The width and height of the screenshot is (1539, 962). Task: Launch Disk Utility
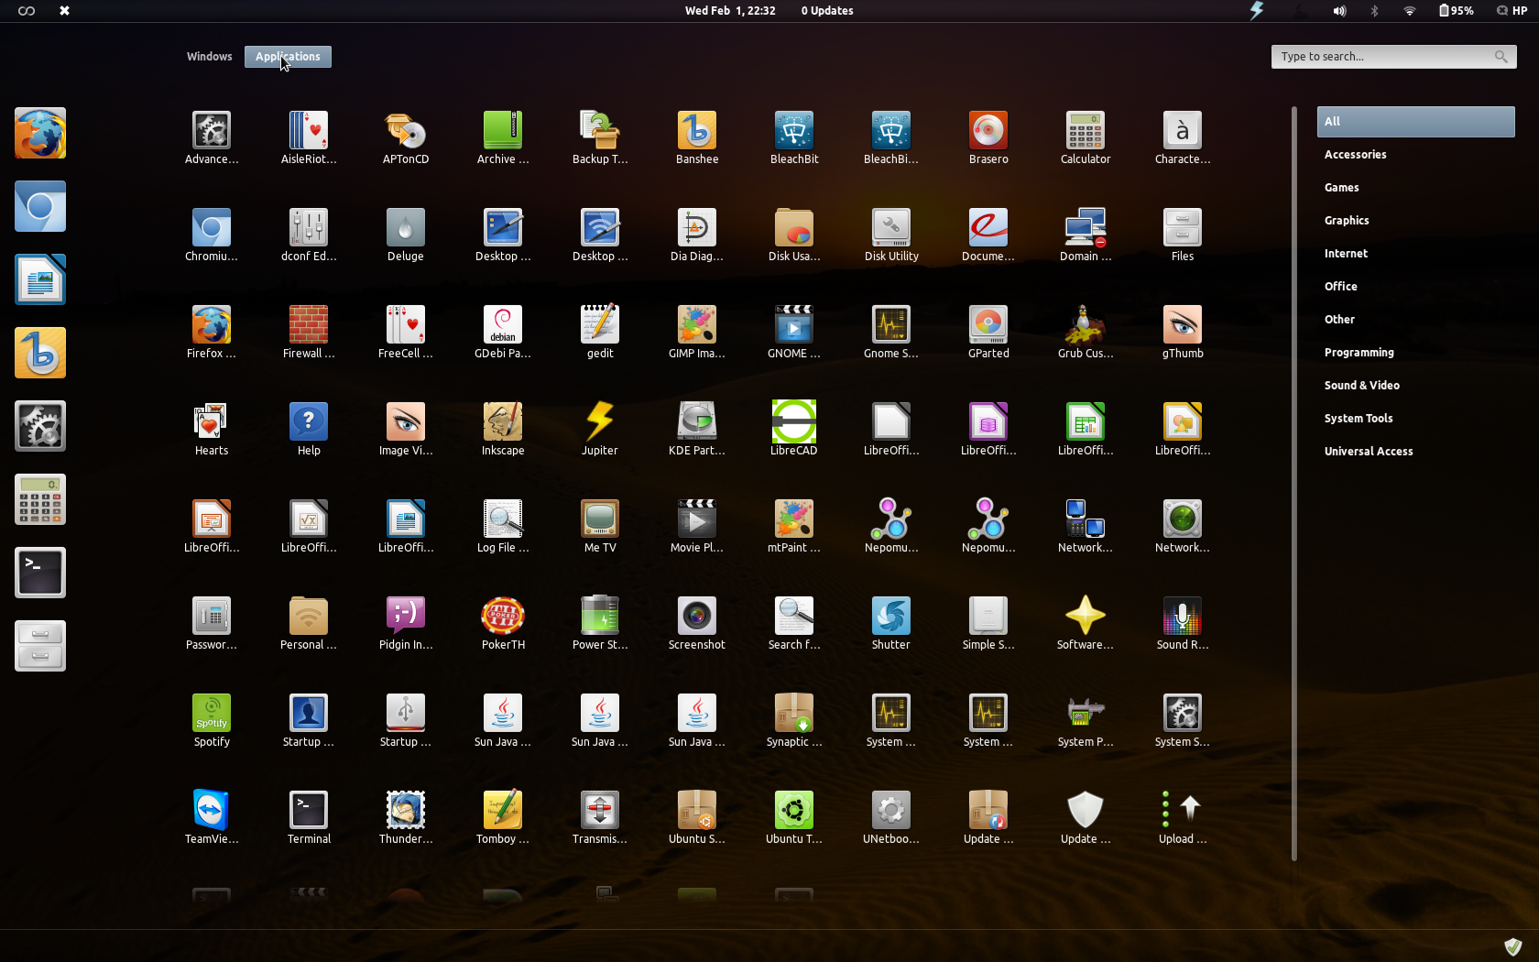(891, 235)
